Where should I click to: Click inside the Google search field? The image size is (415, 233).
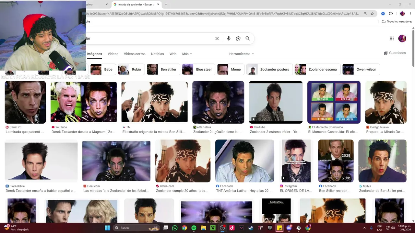pos(149,39)
